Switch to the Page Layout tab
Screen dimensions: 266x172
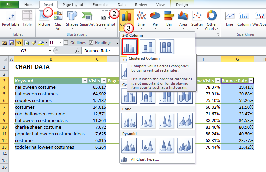(73, 5)
